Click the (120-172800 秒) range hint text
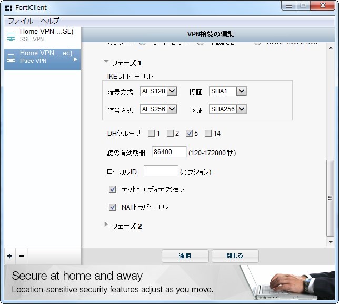Image resolution: width=339 pixels, height=304 pixels. click(x=212, y=153)
